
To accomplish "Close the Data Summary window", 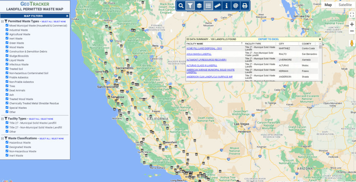I will tap(320, 39).
